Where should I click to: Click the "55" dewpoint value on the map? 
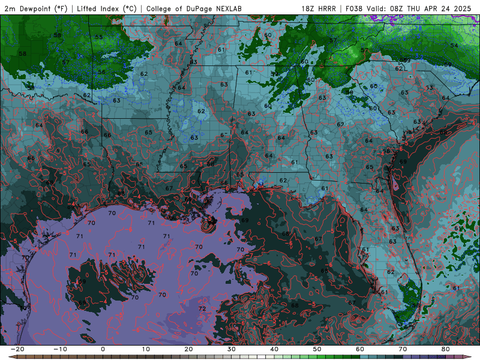click(98, 37)
